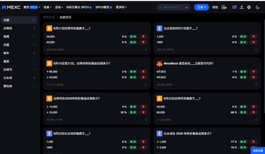Expand the 更多的 menu

click(x=121, y=7)
